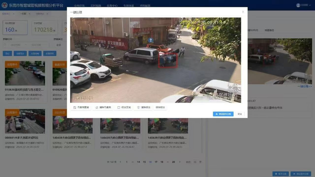This screenshot has width=315, height=177.
Task: Open 实时视频 in top navigation
Action: tap(96, 6)
